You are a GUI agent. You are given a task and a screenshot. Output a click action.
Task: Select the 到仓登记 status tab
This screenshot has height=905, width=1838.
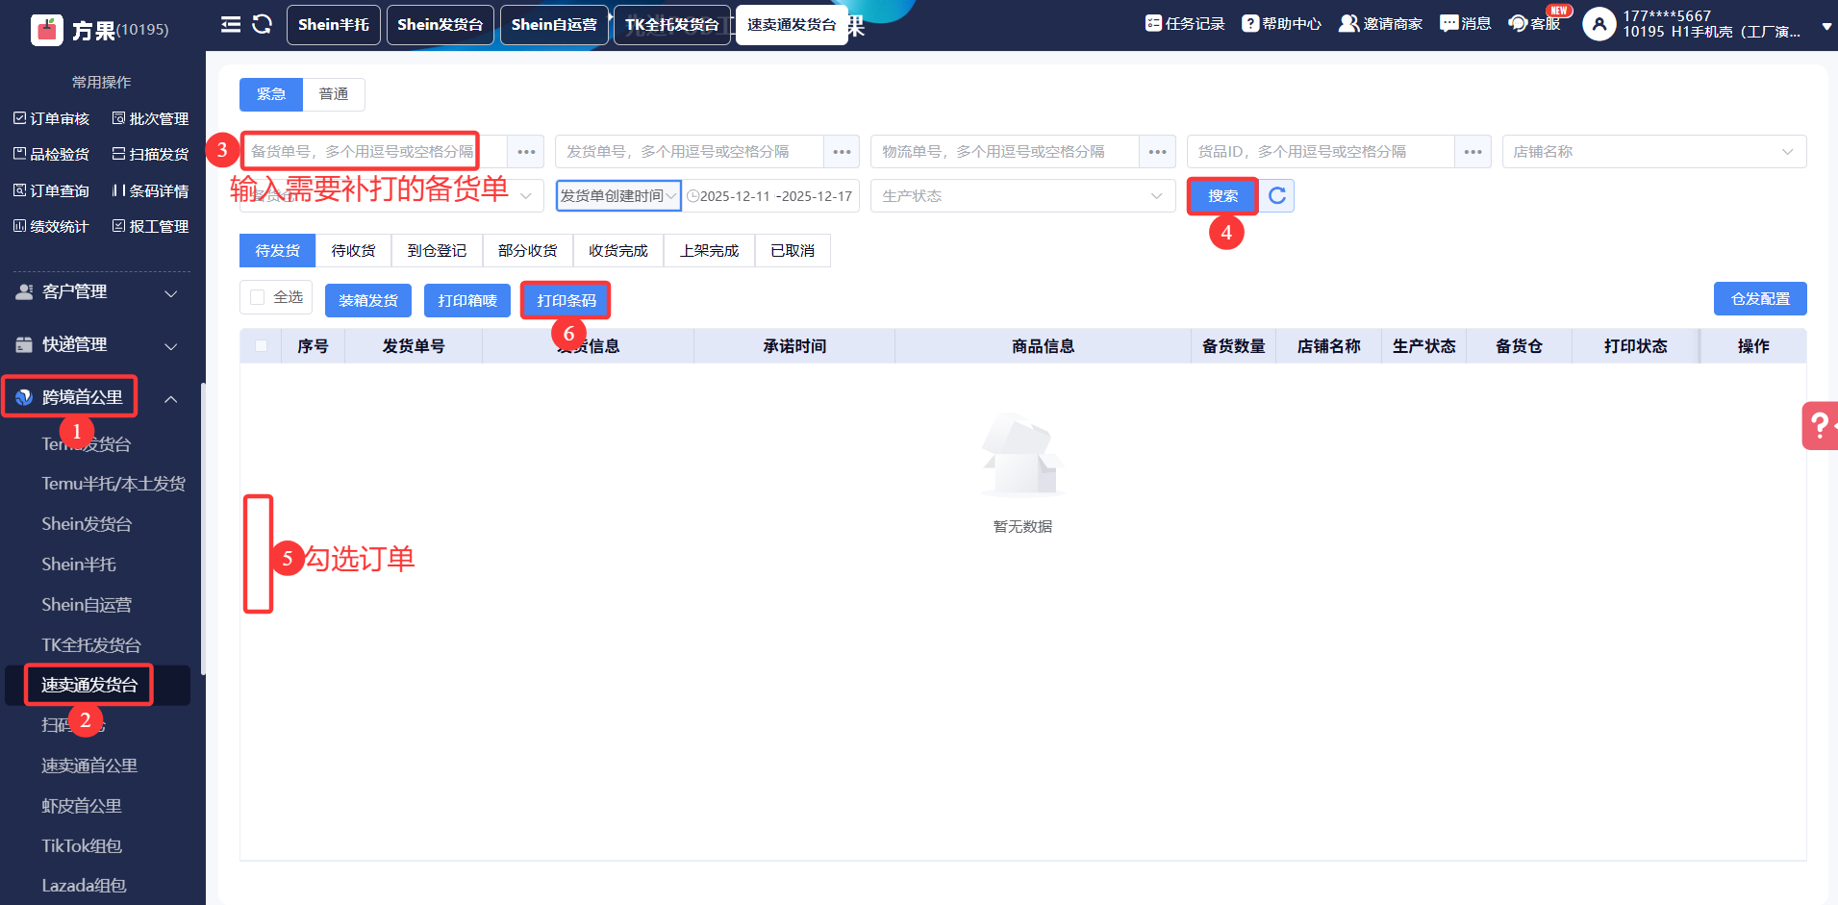pyautogui.click(x=437, y=251)
